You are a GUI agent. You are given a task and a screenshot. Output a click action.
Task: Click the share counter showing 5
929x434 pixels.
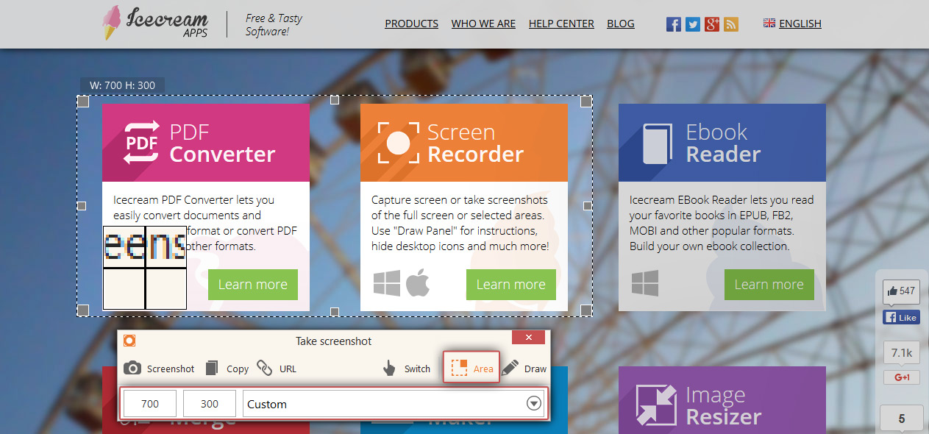coord(902,419)
